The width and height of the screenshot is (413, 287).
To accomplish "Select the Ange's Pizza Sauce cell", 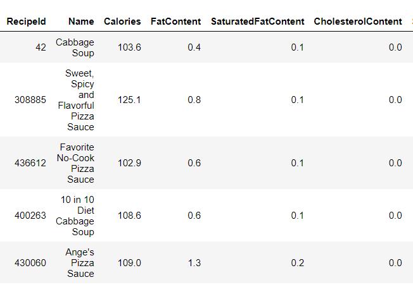I will tap(80, 263).
